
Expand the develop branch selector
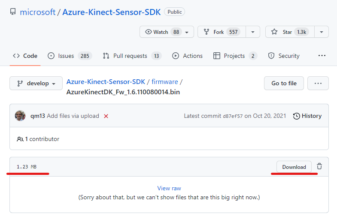(x=36, y=84)
